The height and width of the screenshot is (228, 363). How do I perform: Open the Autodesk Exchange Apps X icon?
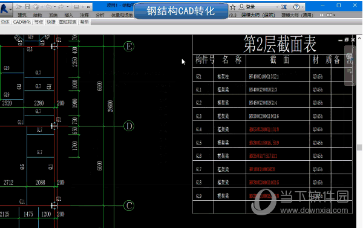coord(284,7)
